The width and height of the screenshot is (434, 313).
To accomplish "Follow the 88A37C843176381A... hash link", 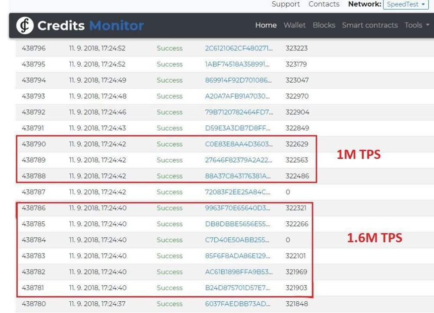I will [238, 176].
